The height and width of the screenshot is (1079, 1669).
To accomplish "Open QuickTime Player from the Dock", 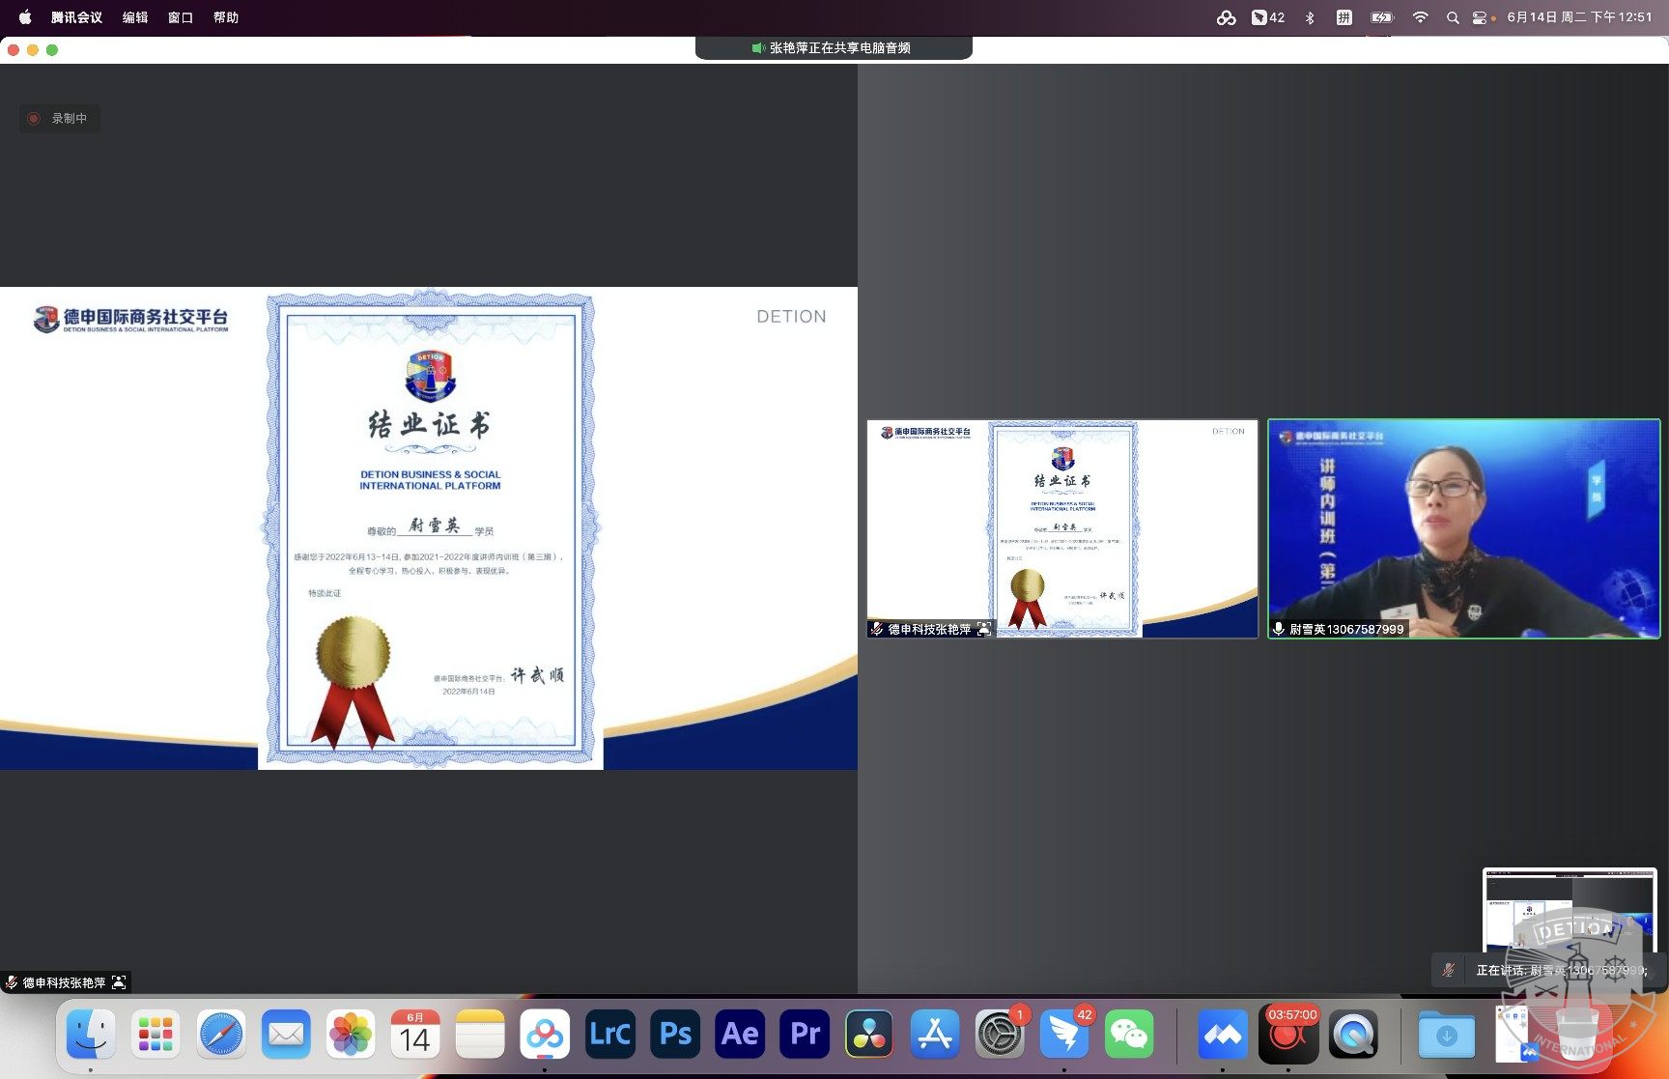I will 1353,1035.
